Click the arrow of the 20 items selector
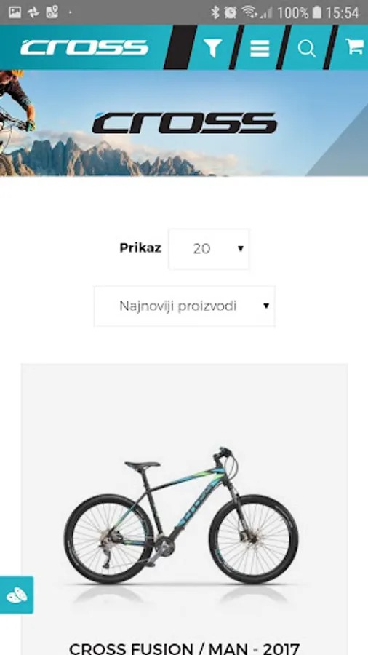Screen dimensions: 368x655 pos(240,249)
